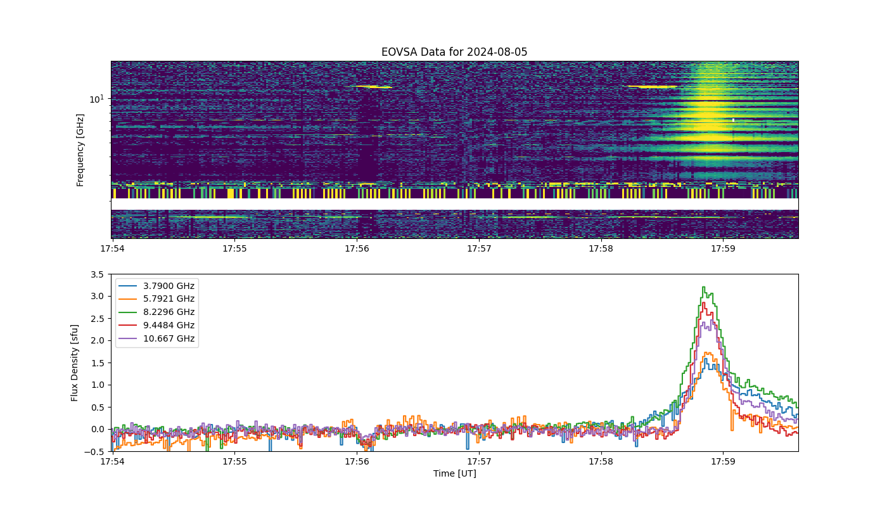Click the '0.0' y-axis tick label

[99, 430]
